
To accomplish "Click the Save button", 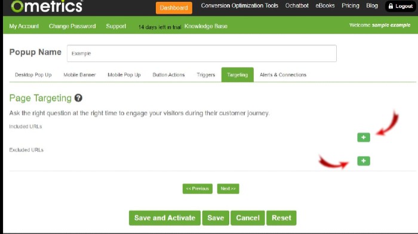I will [216, 218].
